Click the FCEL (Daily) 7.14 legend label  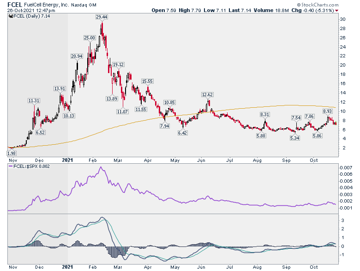pos(32,16)
